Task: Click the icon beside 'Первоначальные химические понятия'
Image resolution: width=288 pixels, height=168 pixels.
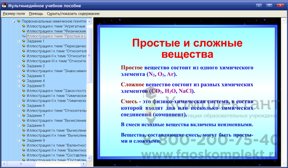Action: (19, 21)
